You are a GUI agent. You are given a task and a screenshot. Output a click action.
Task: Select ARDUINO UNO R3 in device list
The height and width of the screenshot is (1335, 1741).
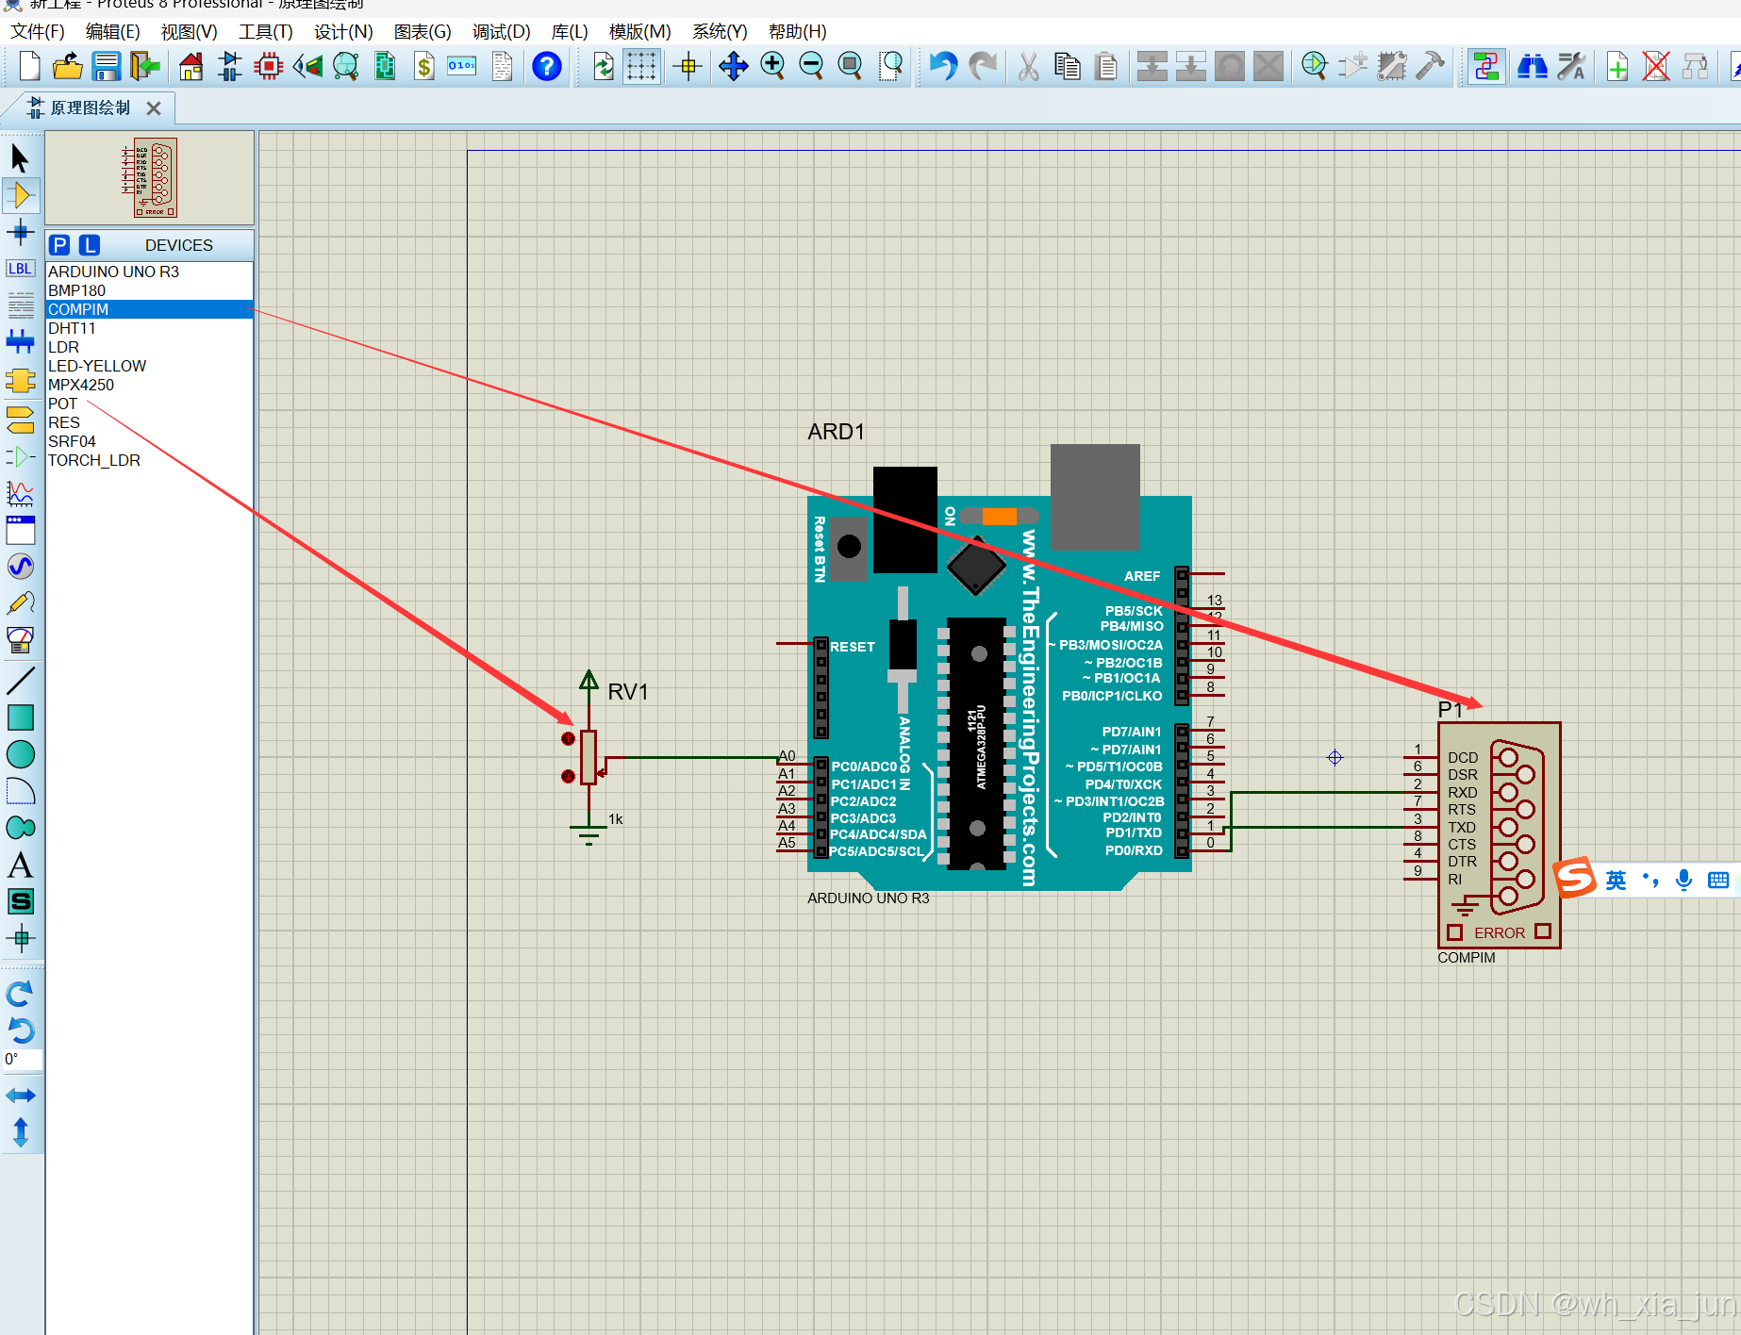(x=149, y=272)
